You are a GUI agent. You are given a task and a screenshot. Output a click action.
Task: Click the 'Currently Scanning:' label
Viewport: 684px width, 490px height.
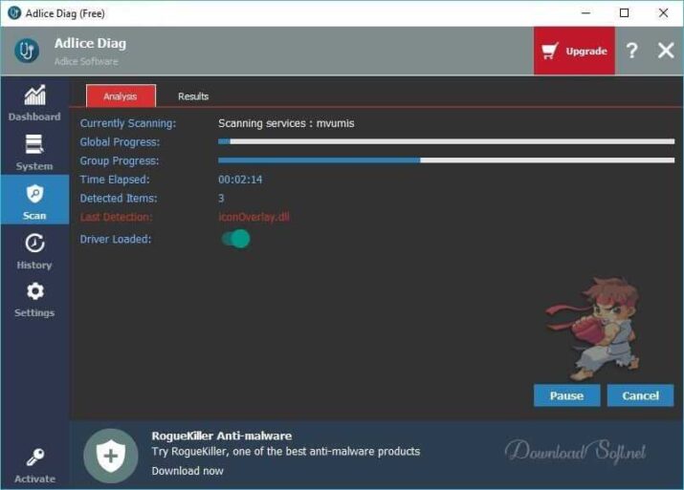point(128,123)
